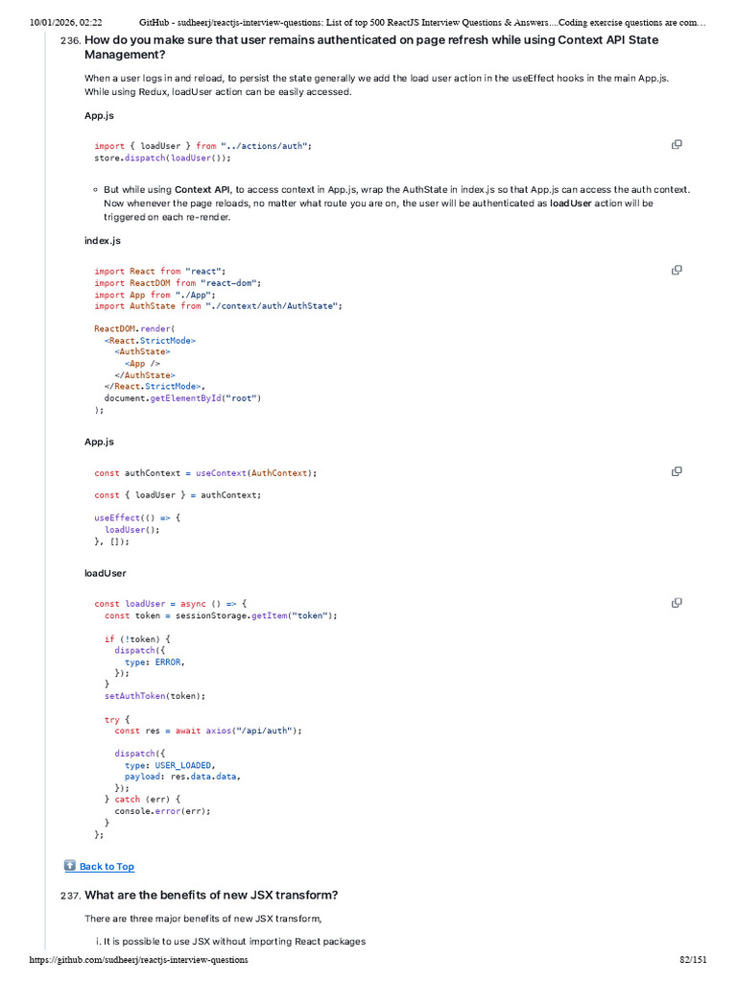This screenshot has height=983, width=737.
Task: Click the '<AuthState>' opening tag line
Action: tap(142, 351)
